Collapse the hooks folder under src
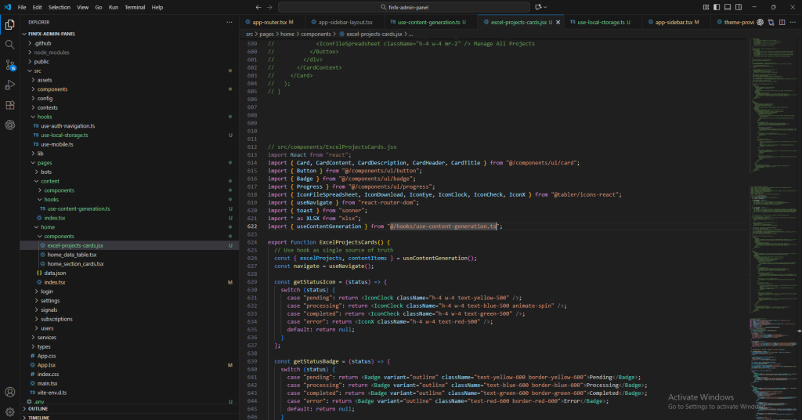 coord(44,117)
